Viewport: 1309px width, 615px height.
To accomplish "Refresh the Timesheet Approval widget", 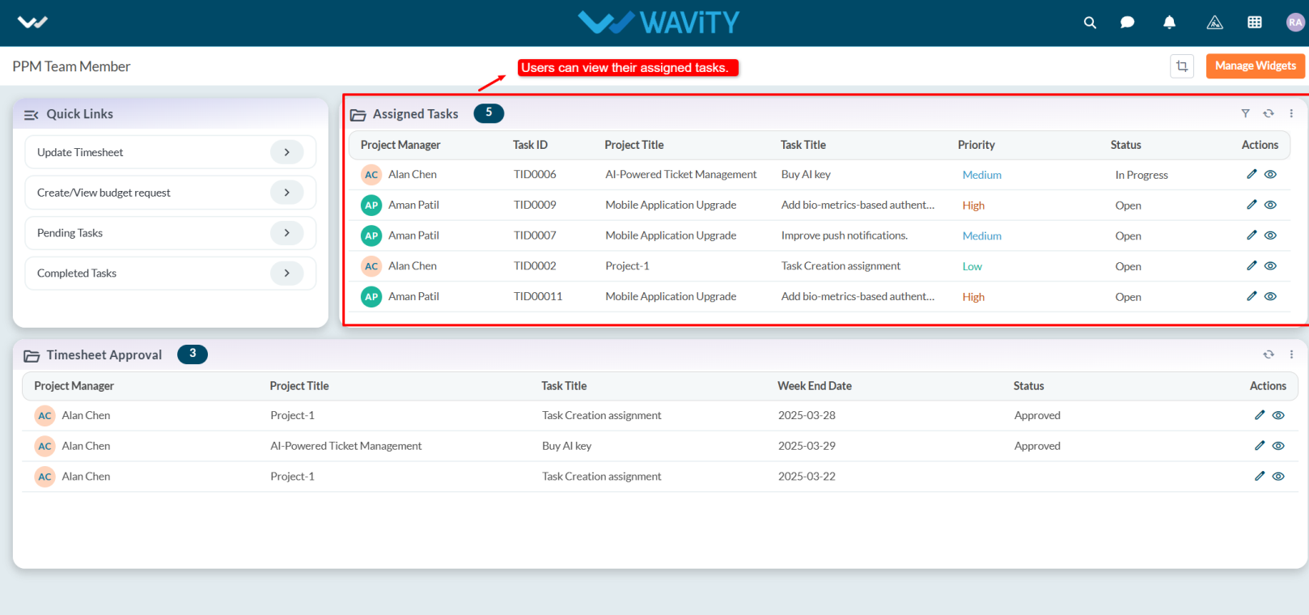I will 1269,354.
